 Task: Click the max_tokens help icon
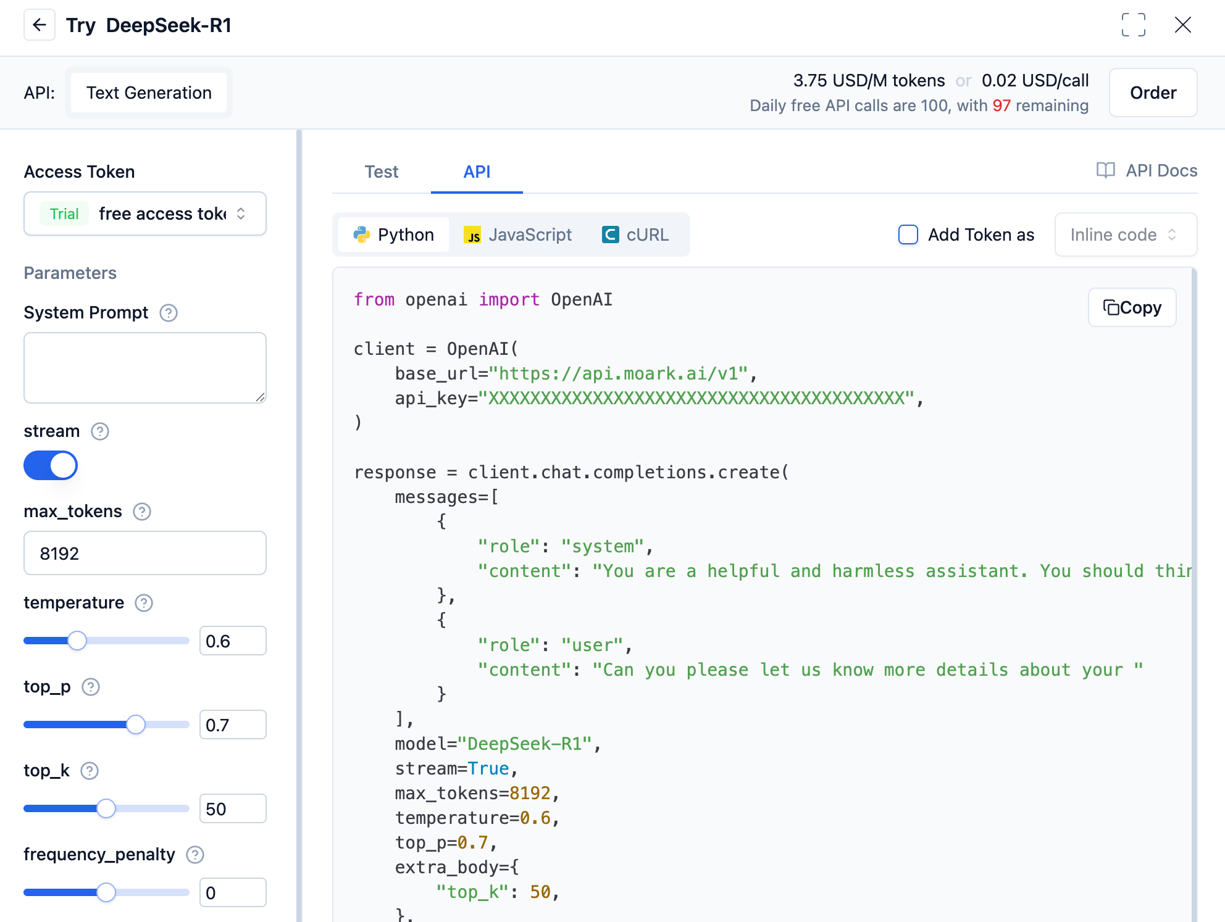click(x=142, y=512)
